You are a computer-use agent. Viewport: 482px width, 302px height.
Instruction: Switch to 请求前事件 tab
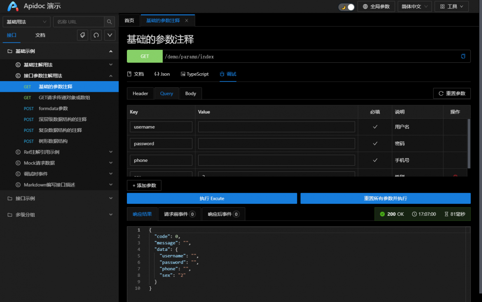pos(180,214)
